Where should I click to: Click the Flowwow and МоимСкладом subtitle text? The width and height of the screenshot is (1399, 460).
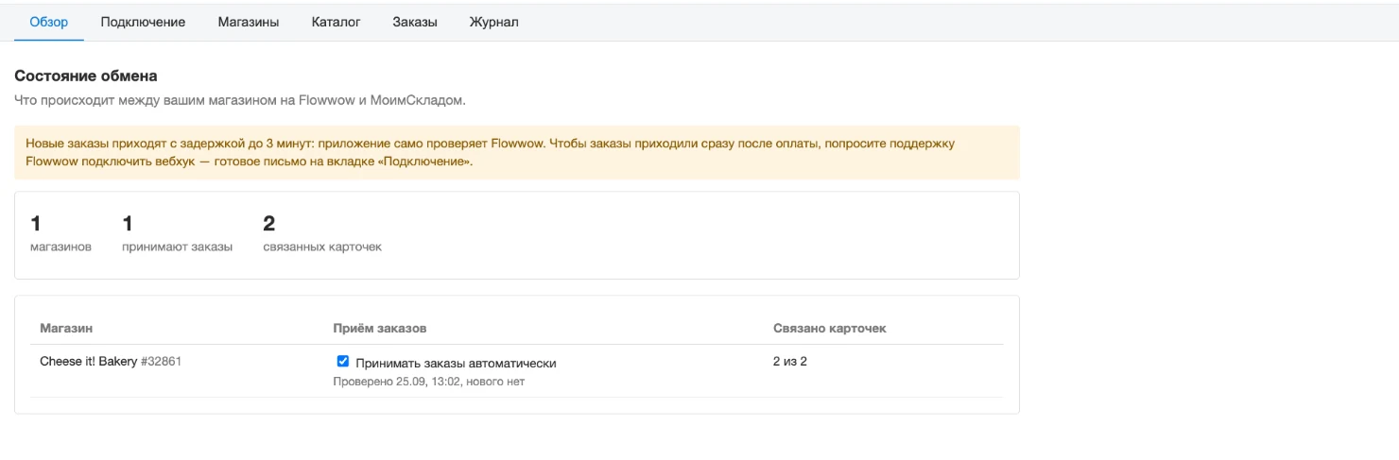(240, 99)
